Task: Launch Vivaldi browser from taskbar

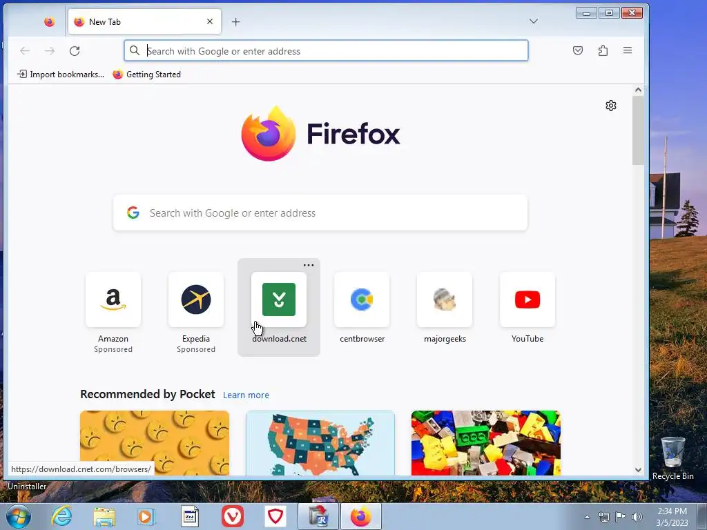Action: click(x=233, y=516)
